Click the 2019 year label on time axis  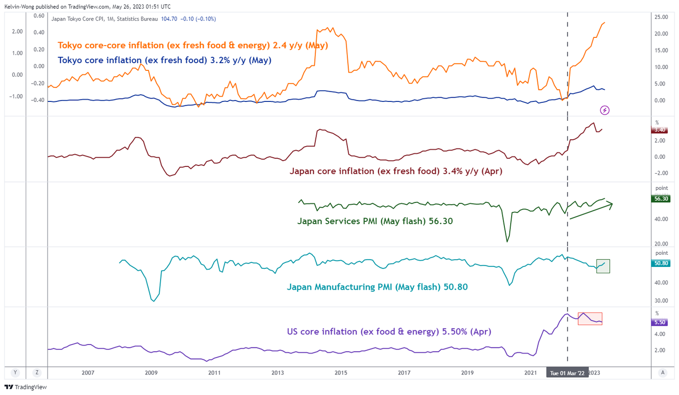coord(467,372)
